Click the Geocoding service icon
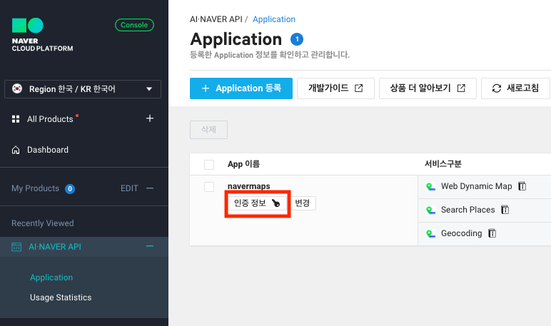Image resolution: width=551 pixels, height=326 pixels. pyautogui.click(x=430, y=233)
